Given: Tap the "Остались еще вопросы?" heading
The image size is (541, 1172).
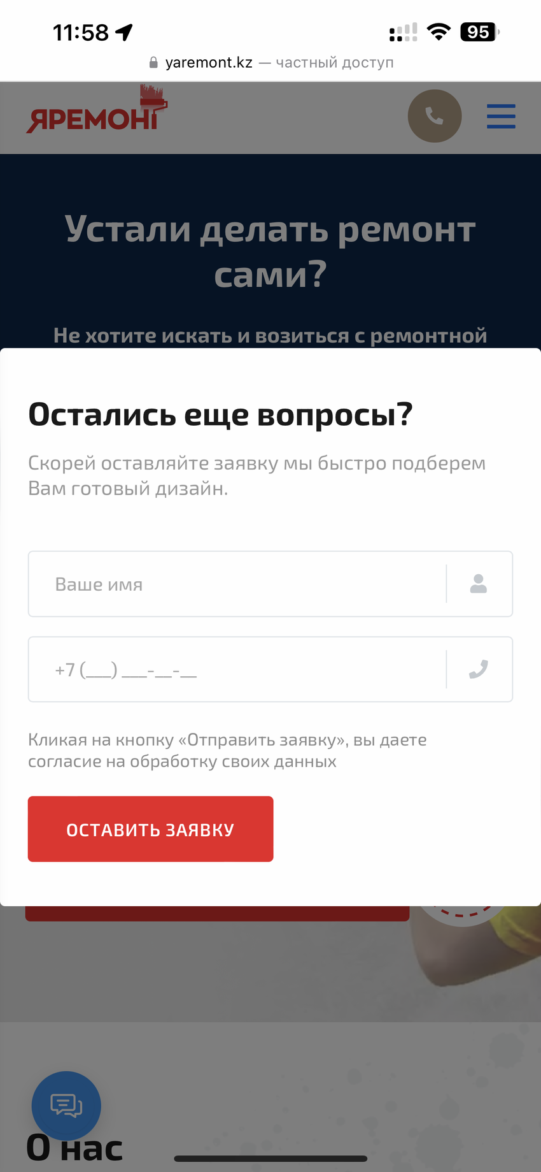Looking at the screenshot, I should (x=220, y=414).
